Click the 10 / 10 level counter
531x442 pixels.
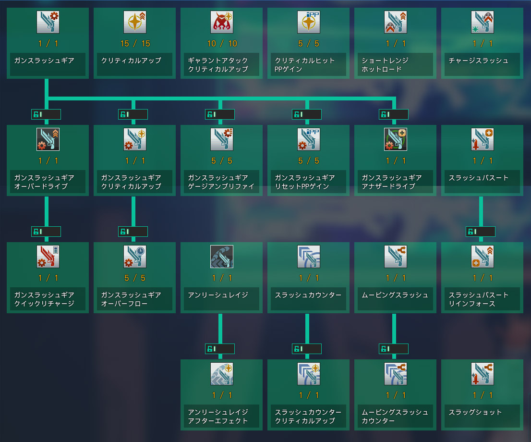[x=222, y=44]
